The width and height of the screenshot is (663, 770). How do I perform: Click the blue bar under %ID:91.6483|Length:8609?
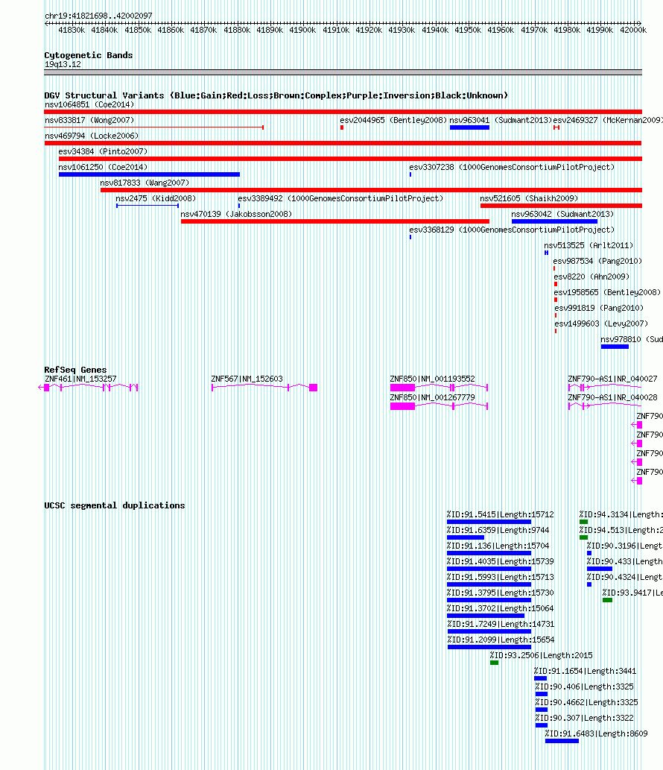(562, 741)
